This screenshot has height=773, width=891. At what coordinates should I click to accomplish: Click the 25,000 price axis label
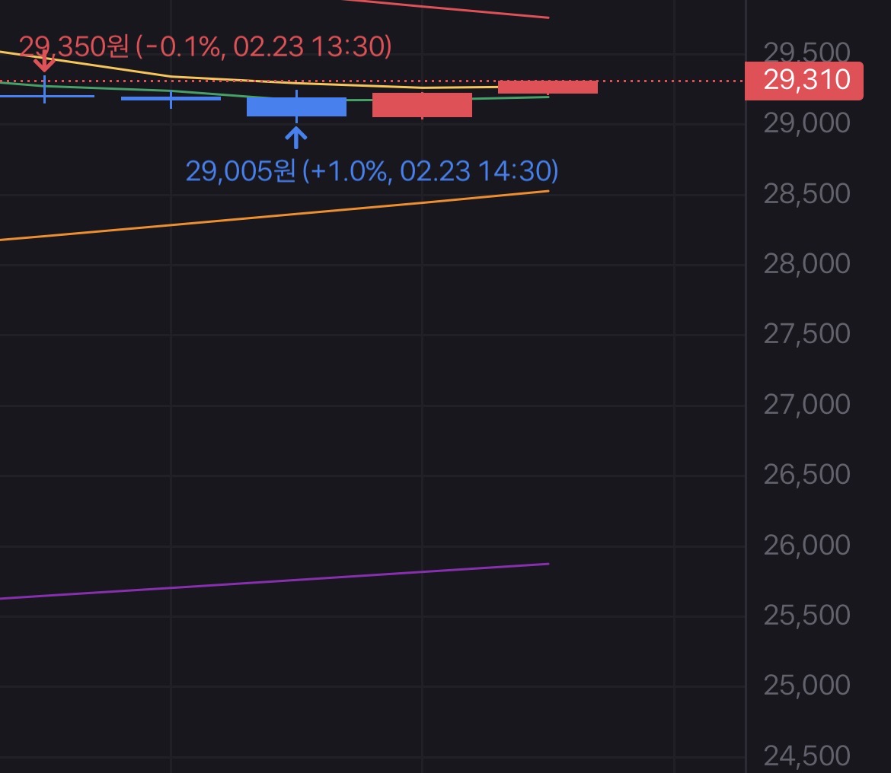coord(806,686)
